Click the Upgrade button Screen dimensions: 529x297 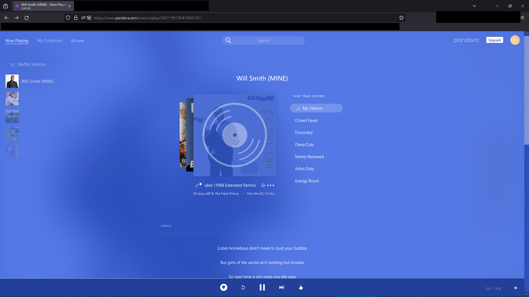[x=495, y=40]
